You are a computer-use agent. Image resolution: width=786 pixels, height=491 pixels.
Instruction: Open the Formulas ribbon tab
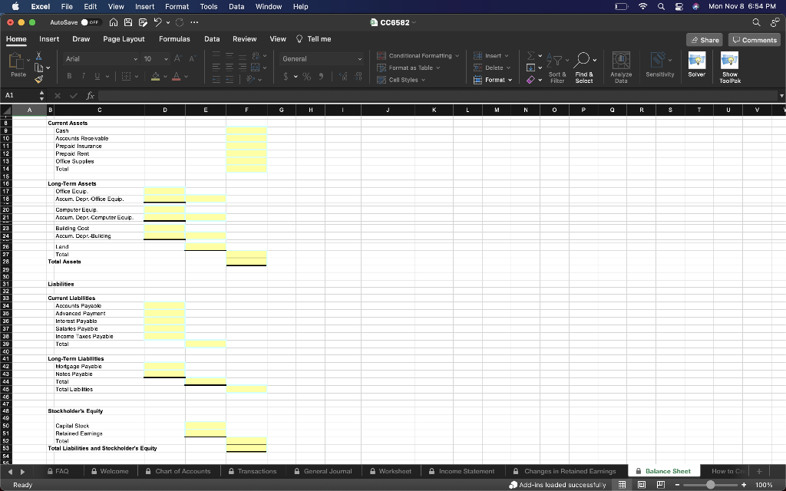[x=174, y=39]
